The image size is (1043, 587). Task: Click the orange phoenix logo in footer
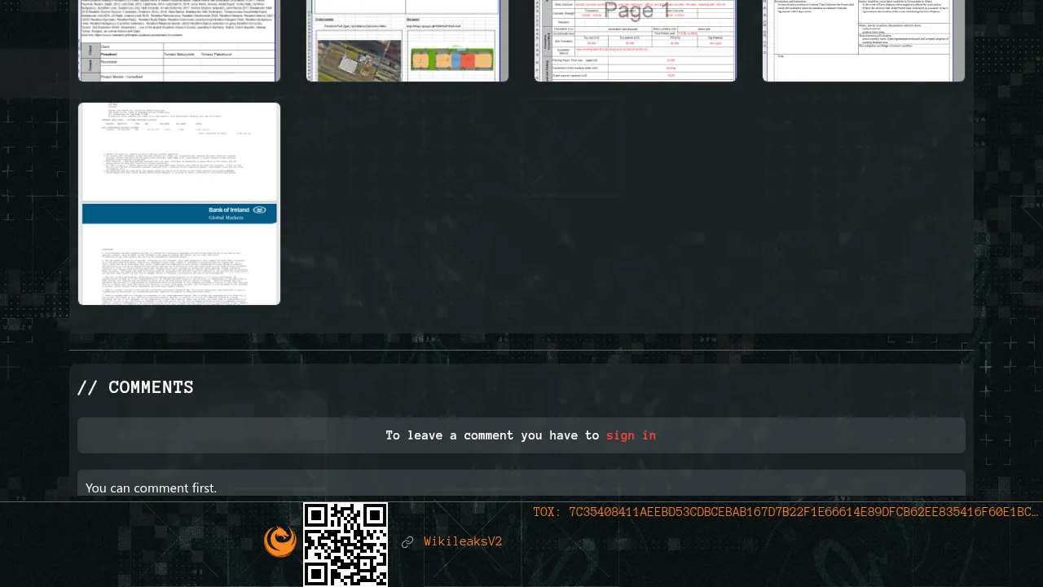coord(280,541)
